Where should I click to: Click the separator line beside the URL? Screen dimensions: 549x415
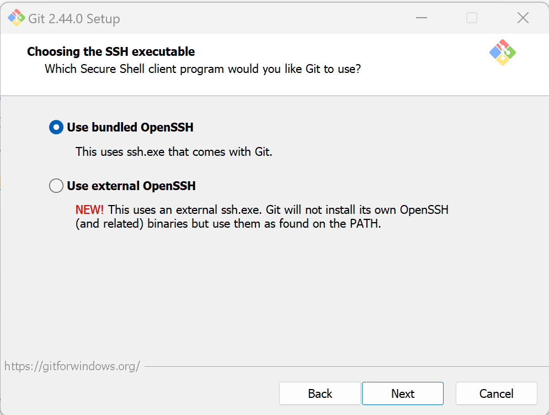pyautogui.click(x=342, y=366)
